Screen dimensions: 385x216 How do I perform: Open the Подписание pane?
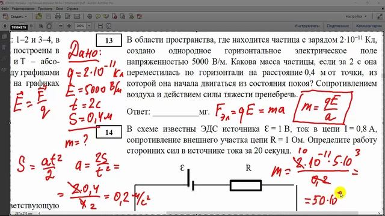[337, 26]
